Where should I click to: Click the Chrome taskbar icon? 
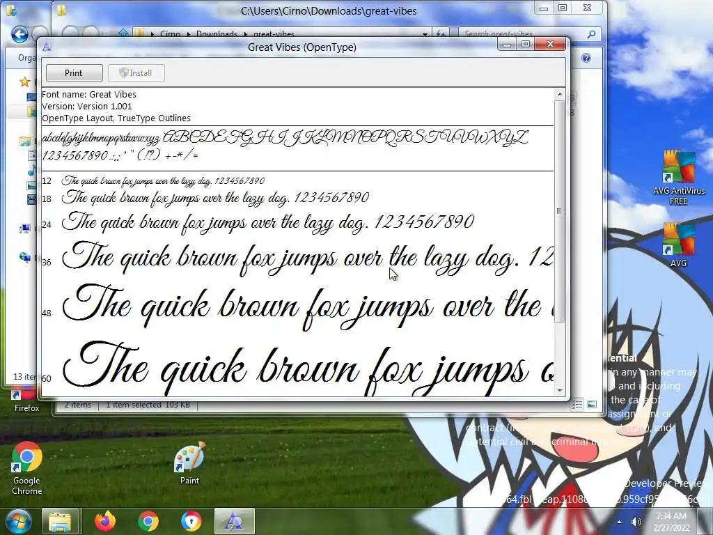click(x=148, y=521)
